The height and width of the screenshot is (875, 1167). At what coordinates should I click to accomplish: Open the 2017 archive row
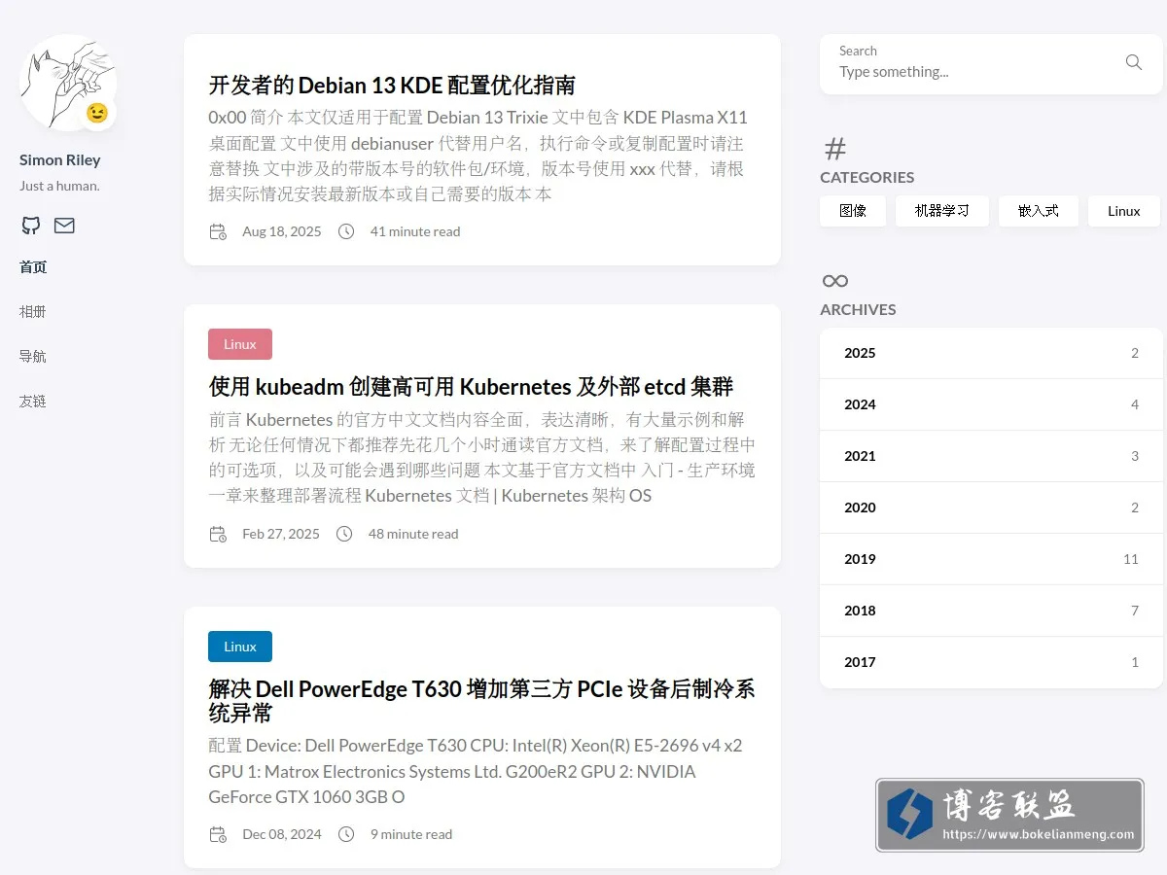pos(991,662)
